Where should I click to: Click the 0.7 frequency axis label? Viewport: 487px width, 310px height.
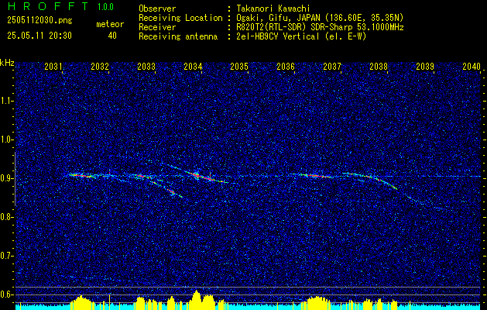coord(7,256)
